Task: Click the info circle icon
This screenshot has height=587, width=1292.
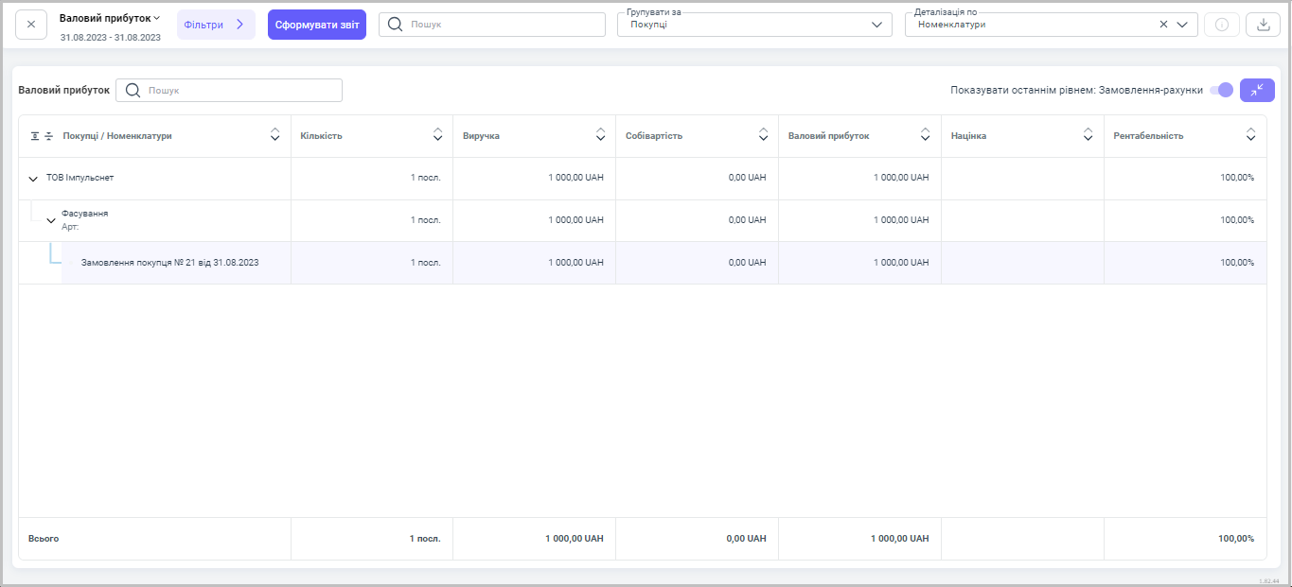Action: (x=1221, y=25)
